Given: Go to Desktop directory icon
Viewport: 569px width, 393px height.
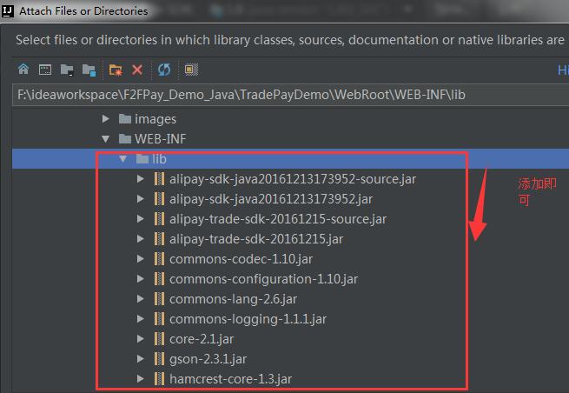Looking at the screenshot, I should pyautogui.click(x=45, y=70).
